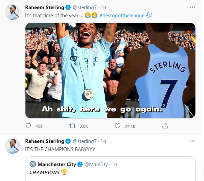Open the #hestopoftheleague hashtag link
Image resolution: width=204 pixels, height=181 pixels.
point(122,16)
